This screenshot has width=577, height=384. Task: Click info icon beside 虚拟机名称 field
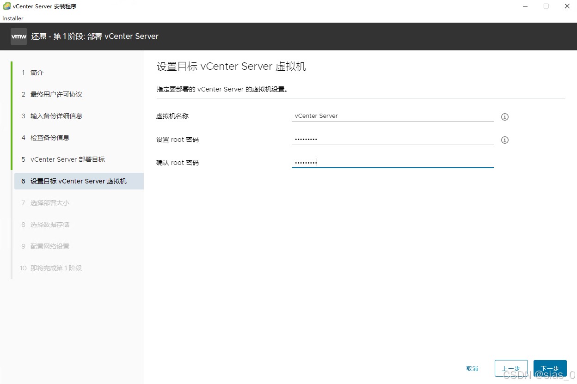coord(505,117)
